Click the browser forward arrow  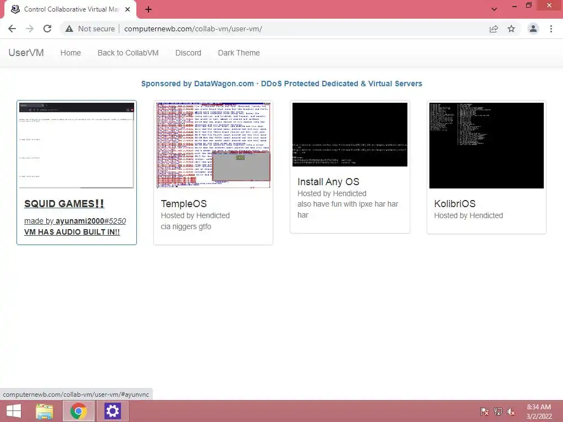[30, 29]
